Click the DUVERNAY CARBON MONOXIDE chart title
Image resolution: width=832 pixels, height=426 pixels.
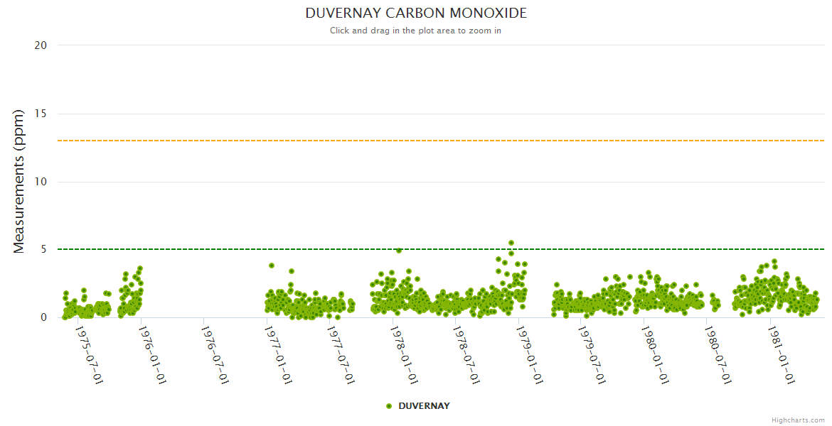click(416, 13)
